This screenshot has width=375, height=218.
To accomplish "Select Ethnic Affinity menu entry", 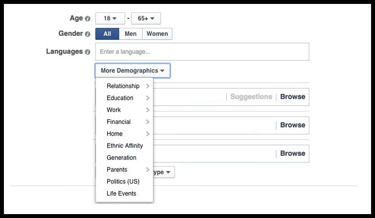I will (125, 146).
